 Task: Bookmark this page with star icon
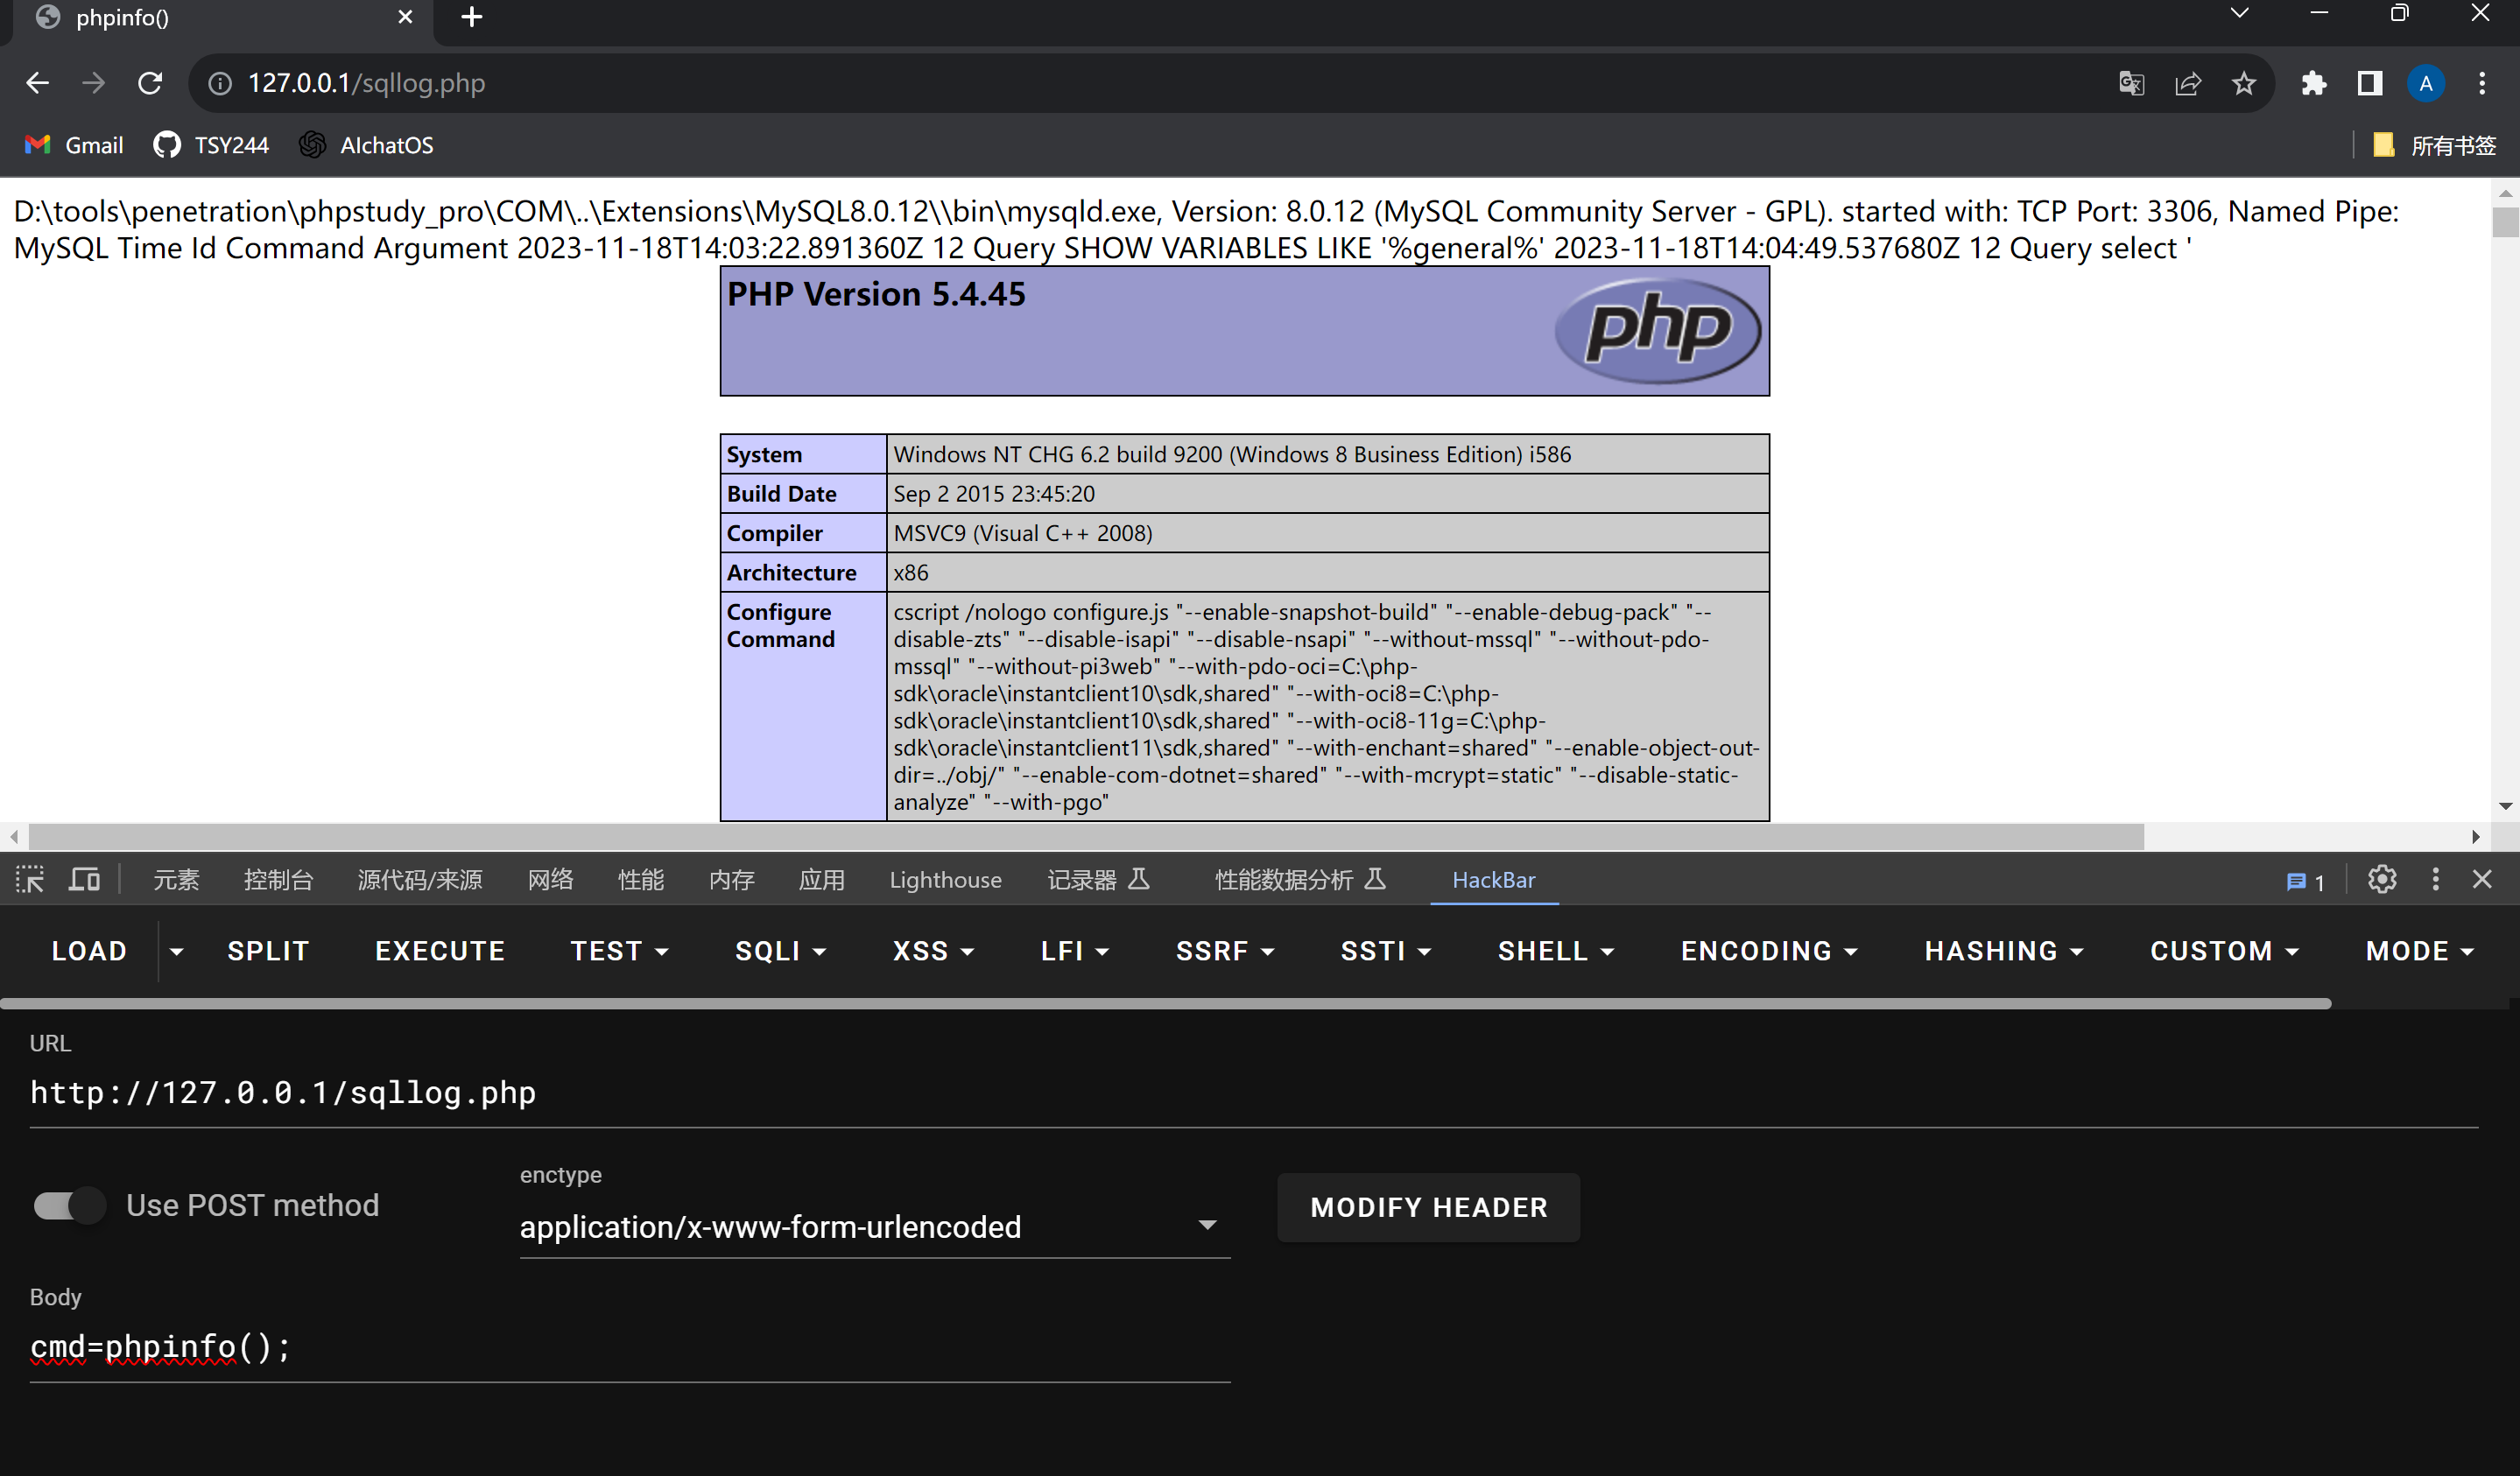tap(2244, 83)
